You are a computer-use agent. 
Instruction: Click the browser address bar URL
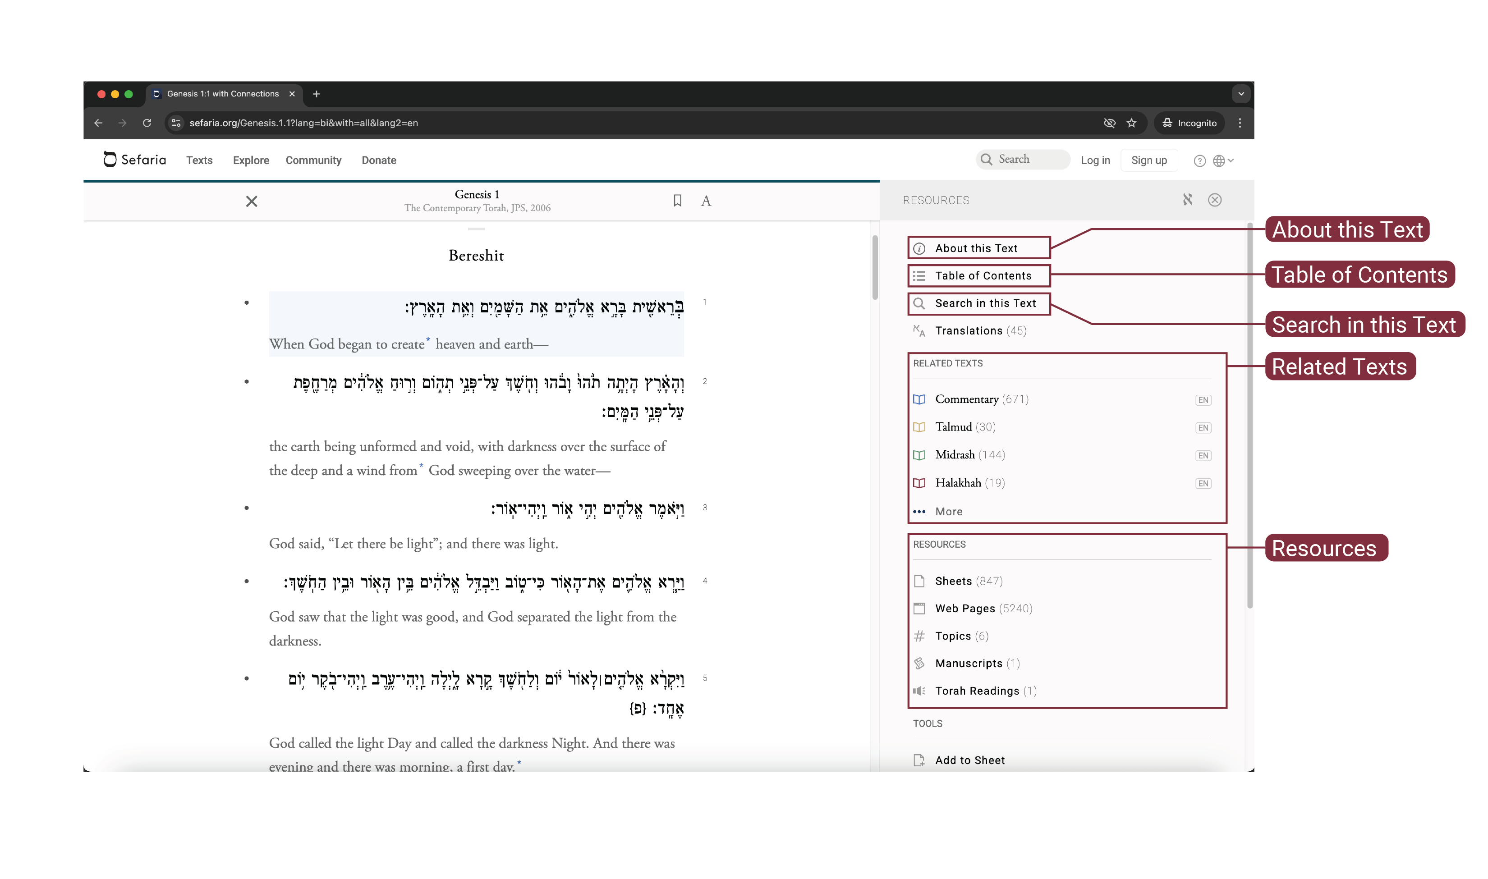pyautogui.click(x=303, y=123)
